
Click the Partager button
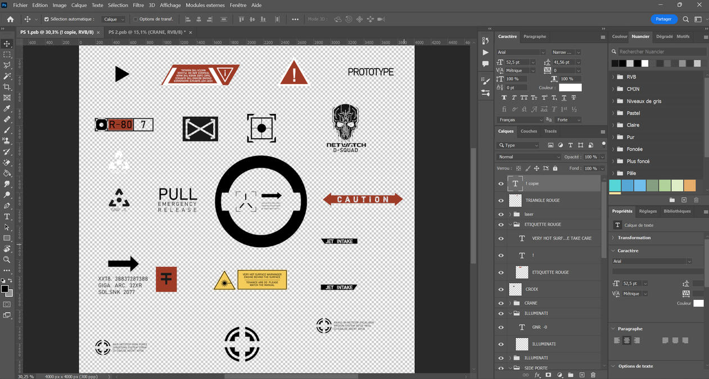point(663,19)
